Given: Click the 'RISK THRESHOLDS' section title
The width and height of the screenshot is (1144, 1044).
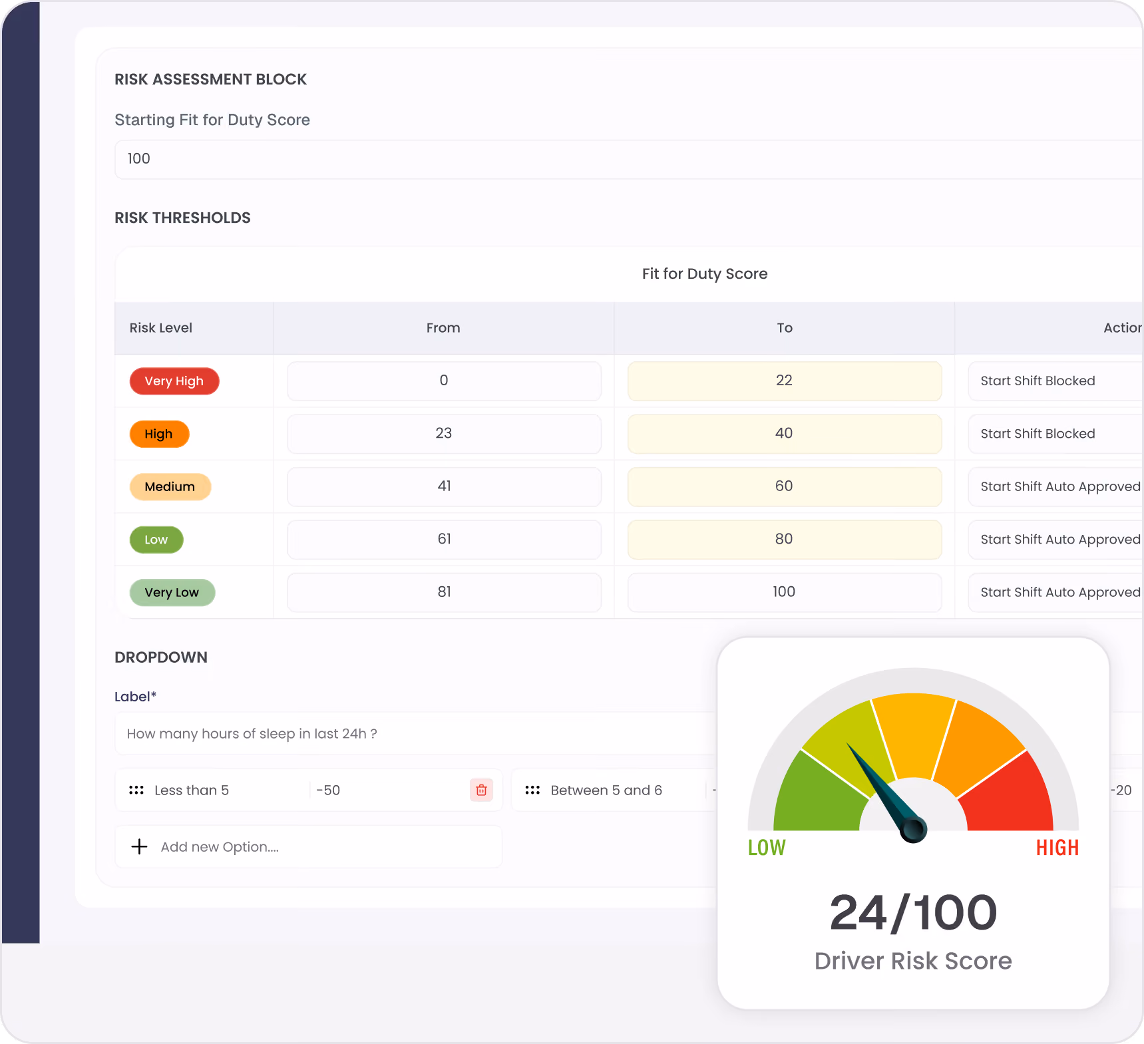Looking at the screenshot, I should click(182, 218).
